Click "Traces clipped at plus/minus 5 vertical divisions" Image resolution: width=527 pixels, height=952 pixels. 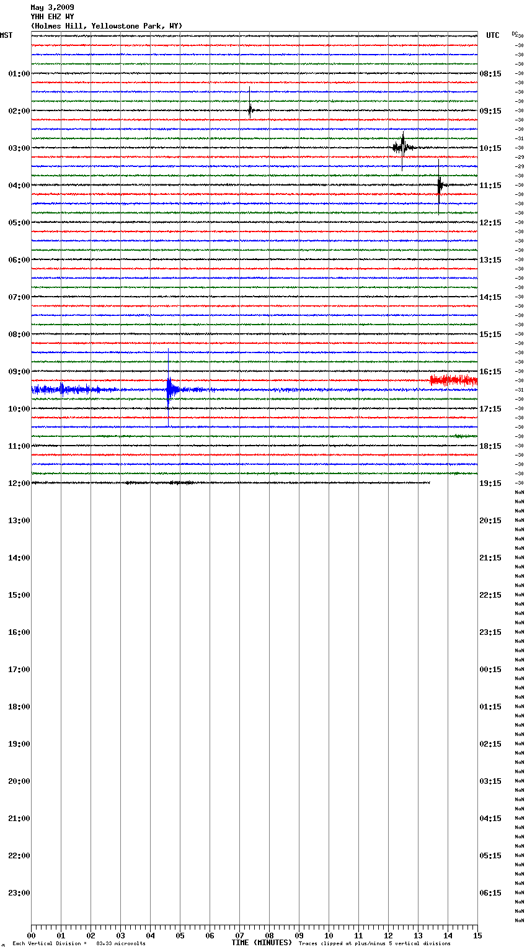374,943
